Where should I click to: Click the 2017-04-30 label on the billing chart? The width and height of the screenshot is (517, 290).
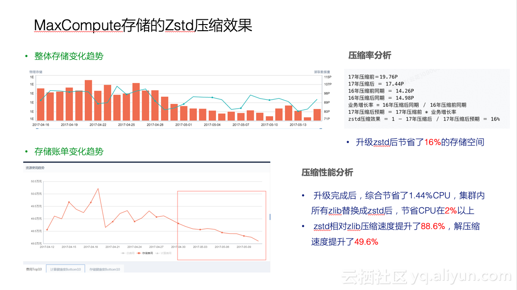178,247
